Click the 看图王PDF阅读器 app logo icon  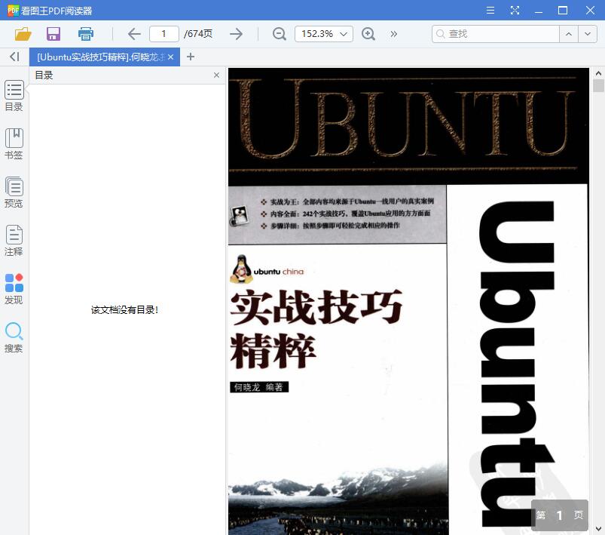tap(13, 10)
